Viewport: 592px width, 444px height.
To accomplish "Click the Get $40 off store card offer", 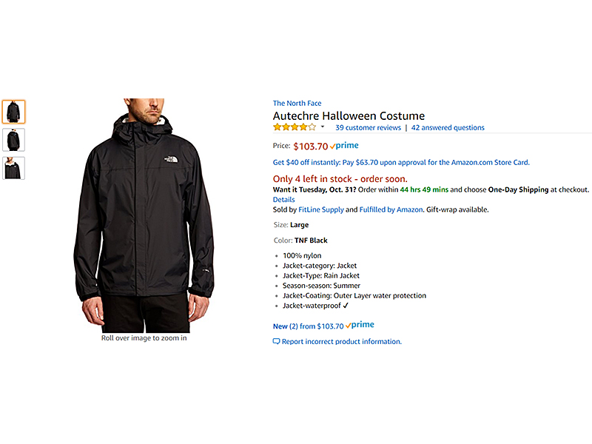I will (x=401, y=162).
